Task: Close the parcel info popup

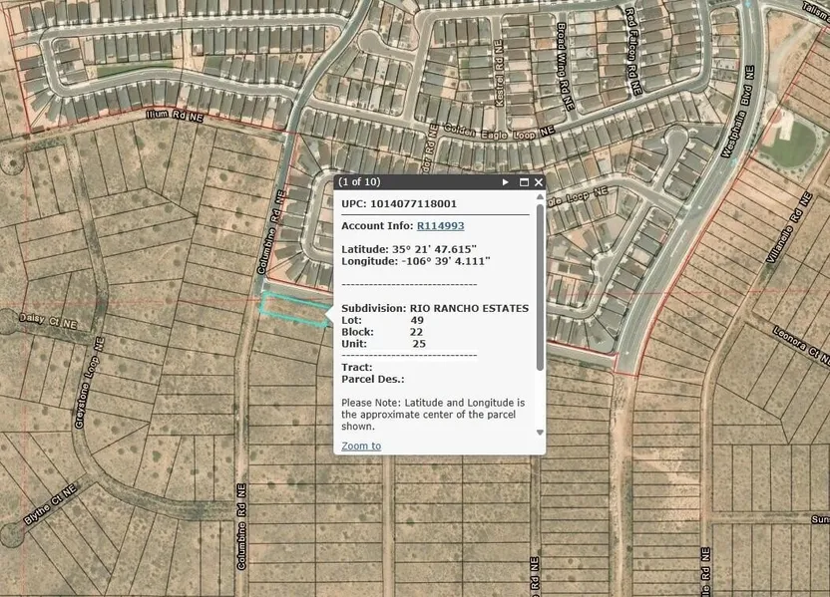Action: point(539,182)
